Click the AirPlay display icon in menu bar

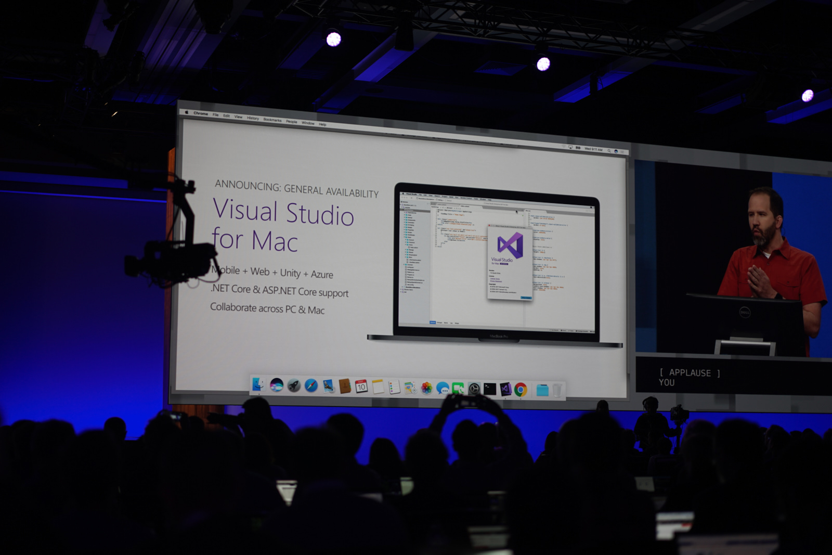pos(570,147)
